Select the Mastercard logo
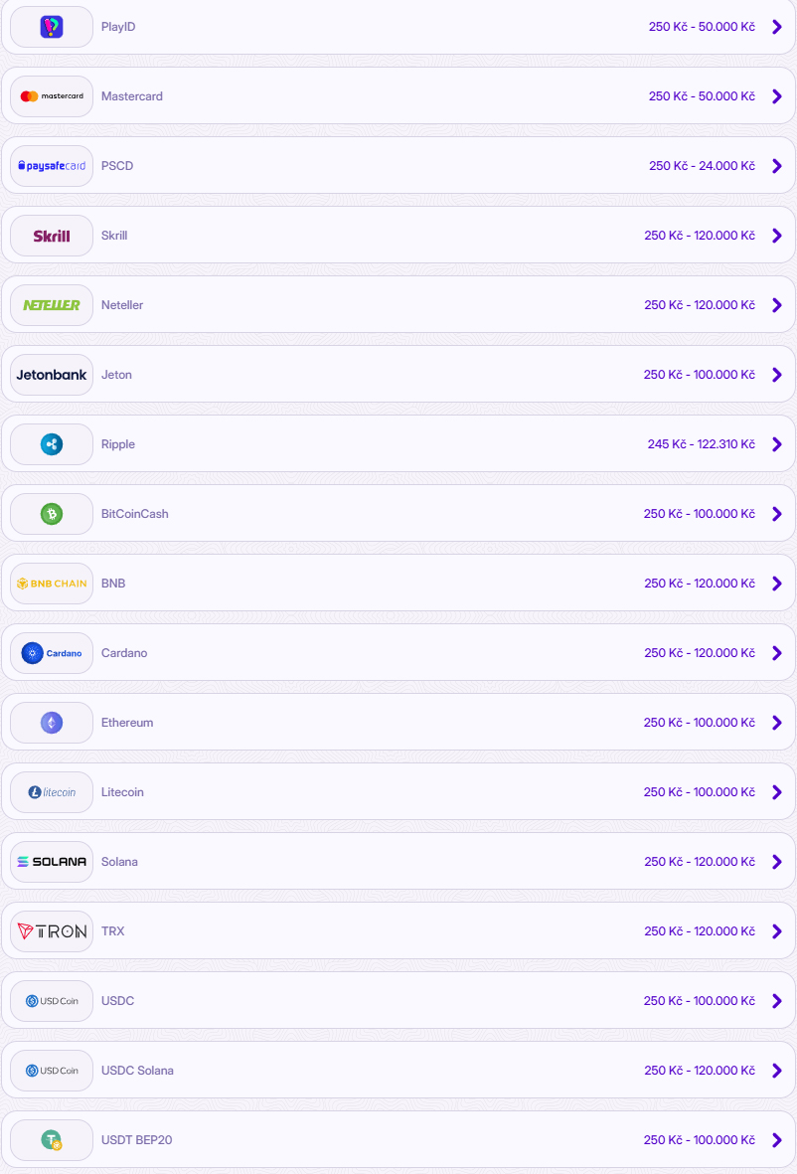Image resolution: width=797 pixels, height=1174 pixels. (51, 96)
